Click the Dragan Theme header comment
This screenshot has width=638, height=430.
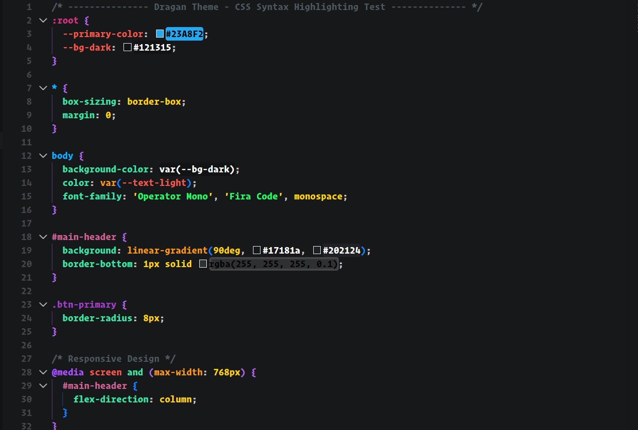[267, 7]
